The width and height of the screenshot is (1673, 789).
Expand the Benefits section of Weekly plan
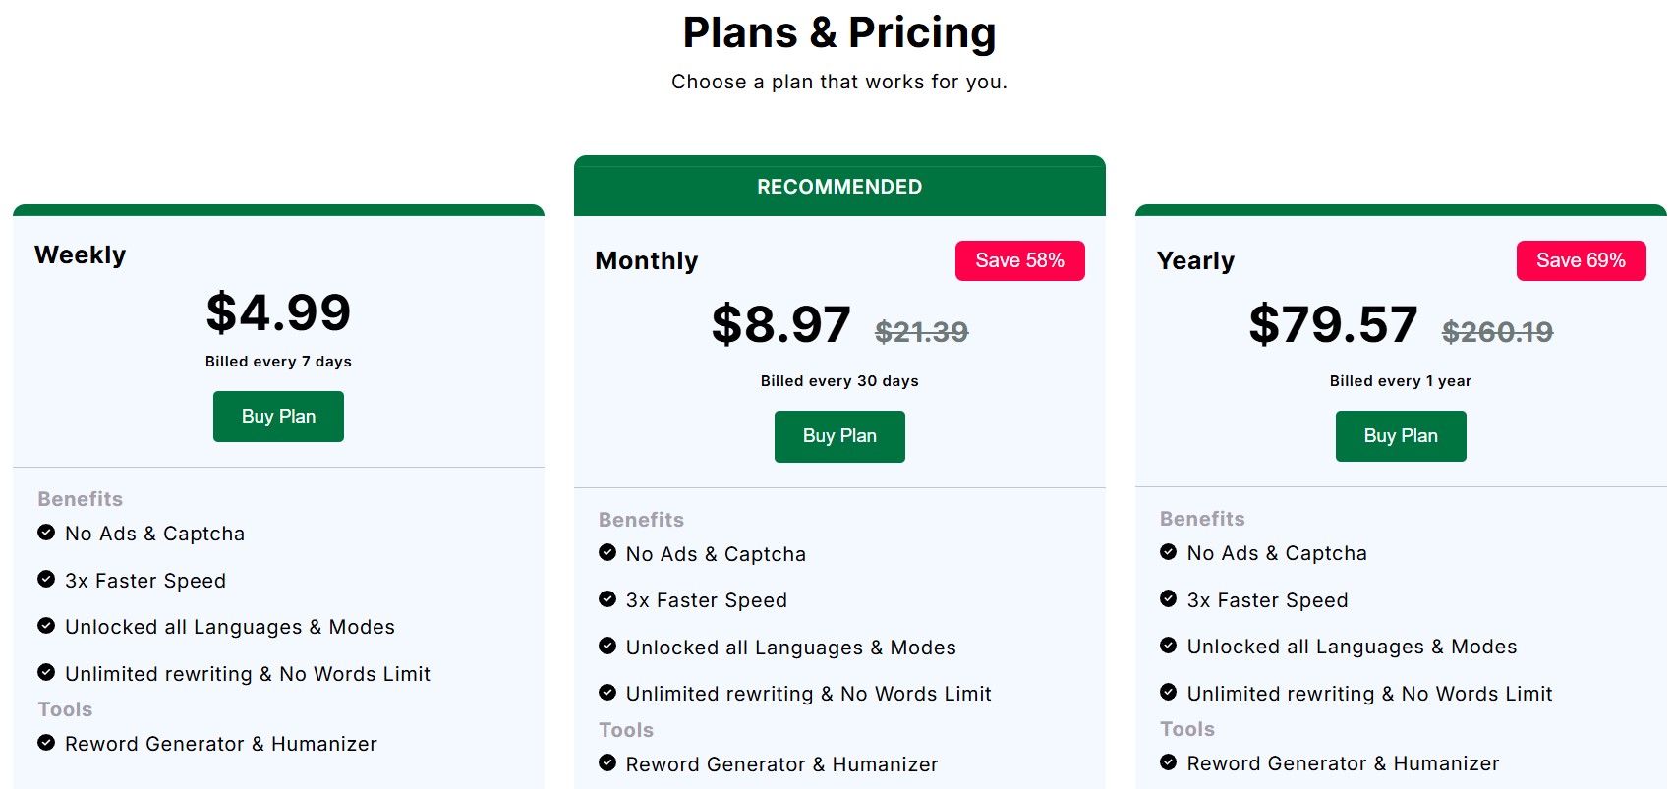point(80,499)
